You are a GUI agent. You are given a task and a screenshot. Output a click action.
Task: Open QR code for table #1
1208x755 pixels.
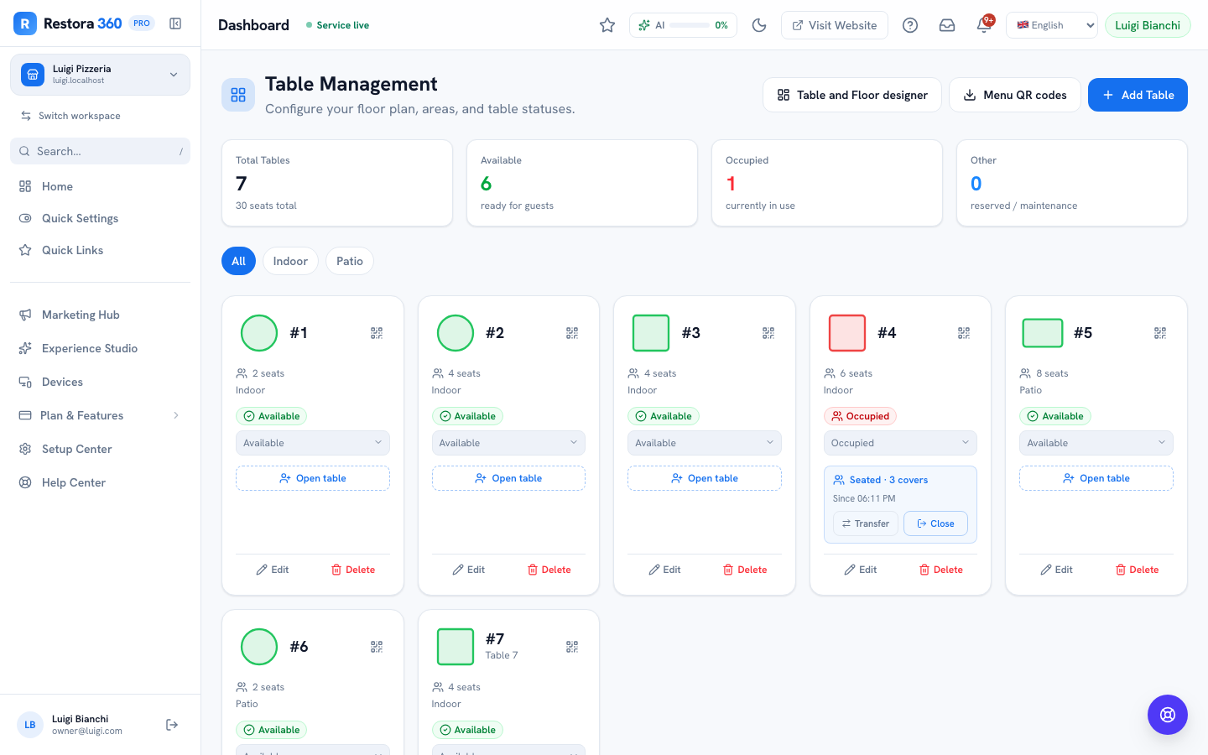[377, 333]
